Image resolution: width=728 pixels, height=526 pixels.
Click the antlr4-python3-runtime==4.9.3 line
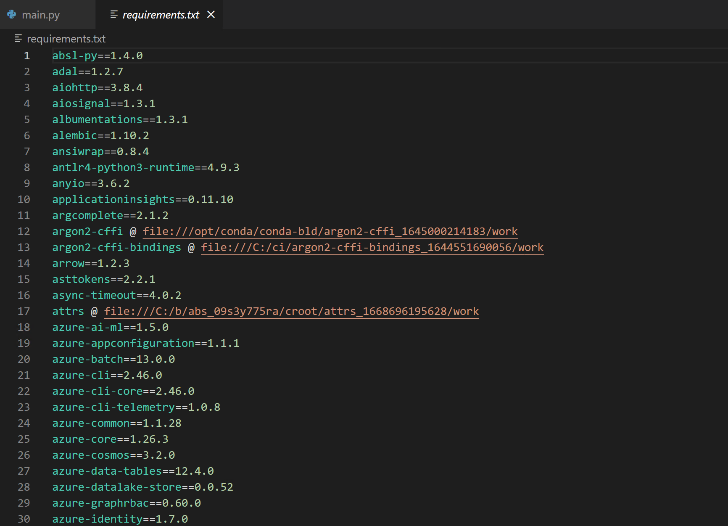[146, 167]
